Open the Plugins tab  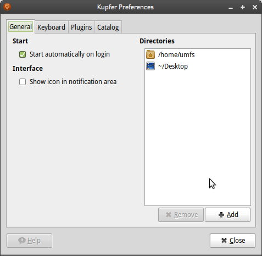[x=81, y=27]
